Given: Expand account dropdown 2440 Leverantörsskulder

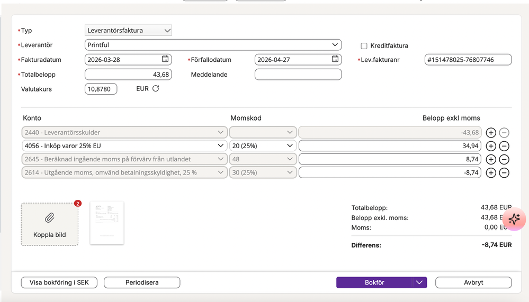Looking at the screenshot, I should coord(124,132).
